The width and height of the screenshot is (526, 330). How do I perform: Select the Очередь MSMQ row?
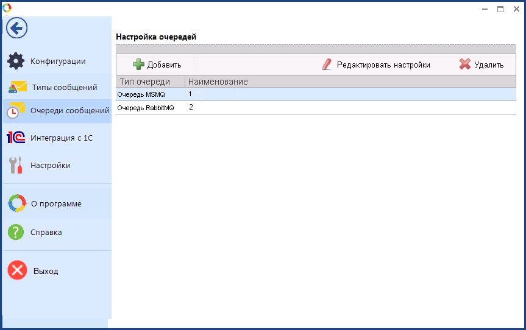click(x=316, y=94)
